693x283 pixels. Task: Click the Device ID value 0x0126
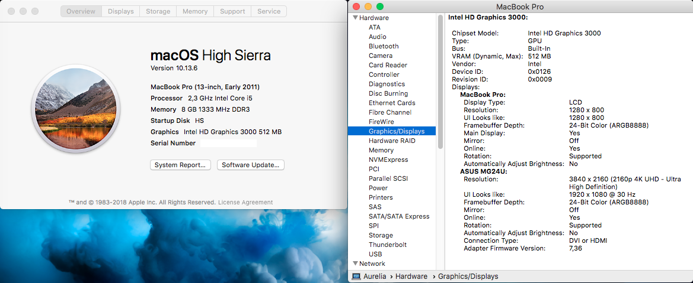point(539,71)
